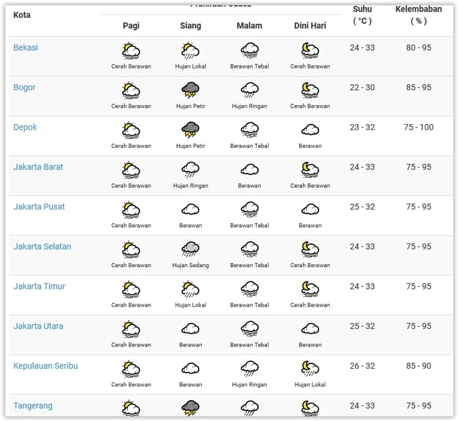The image size is (458, 421).
Task: Click Bogor's Siang Hujan Petir icon
Action: 190,89
